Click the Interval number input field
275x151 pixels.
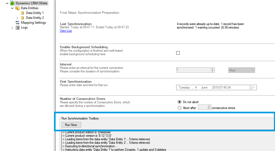click(193, 70)
